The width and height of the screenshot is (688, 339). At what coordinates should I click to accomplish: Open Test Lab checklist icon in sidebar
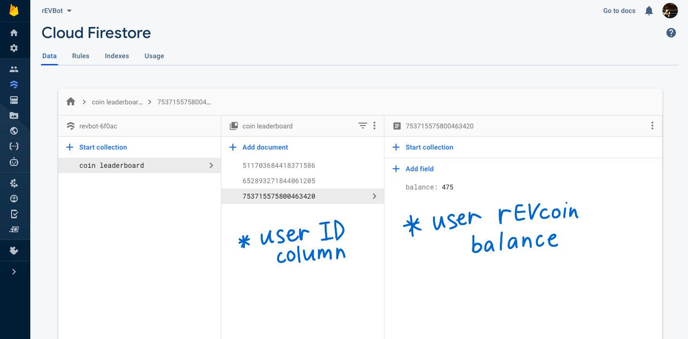point(14,214)
